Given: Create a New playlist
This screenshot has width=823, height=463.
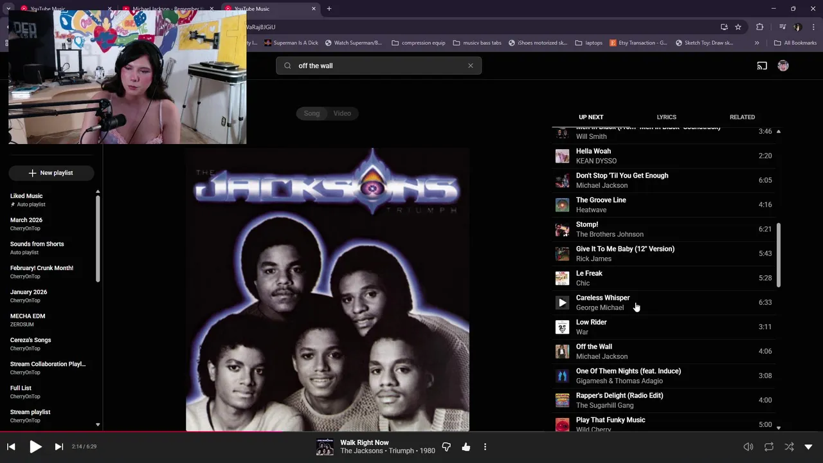Looking at the screenshot, I should tap(51, 173).
